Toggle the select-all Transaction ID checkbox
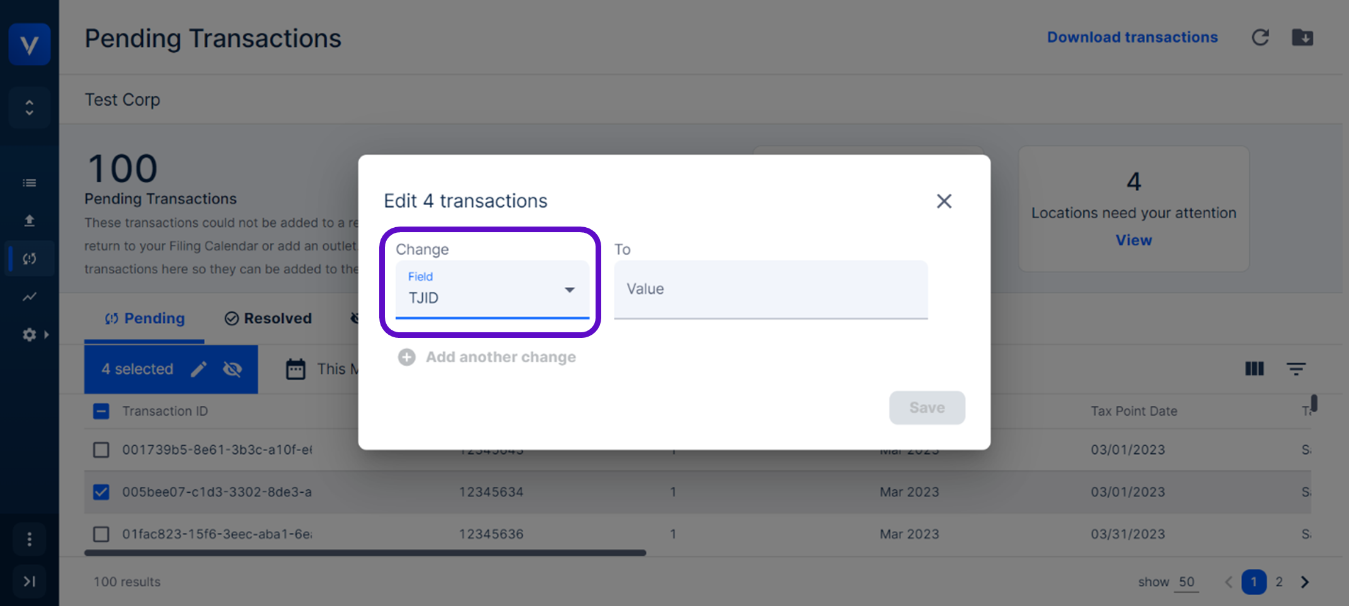 pyautogui.click(x=101, y=412)
